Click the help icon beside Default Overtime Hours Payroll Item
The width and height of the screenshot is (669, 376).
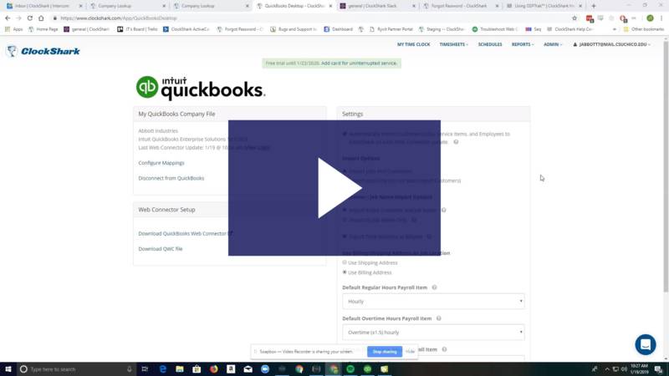pyautogui.click(x=438, y=318)
